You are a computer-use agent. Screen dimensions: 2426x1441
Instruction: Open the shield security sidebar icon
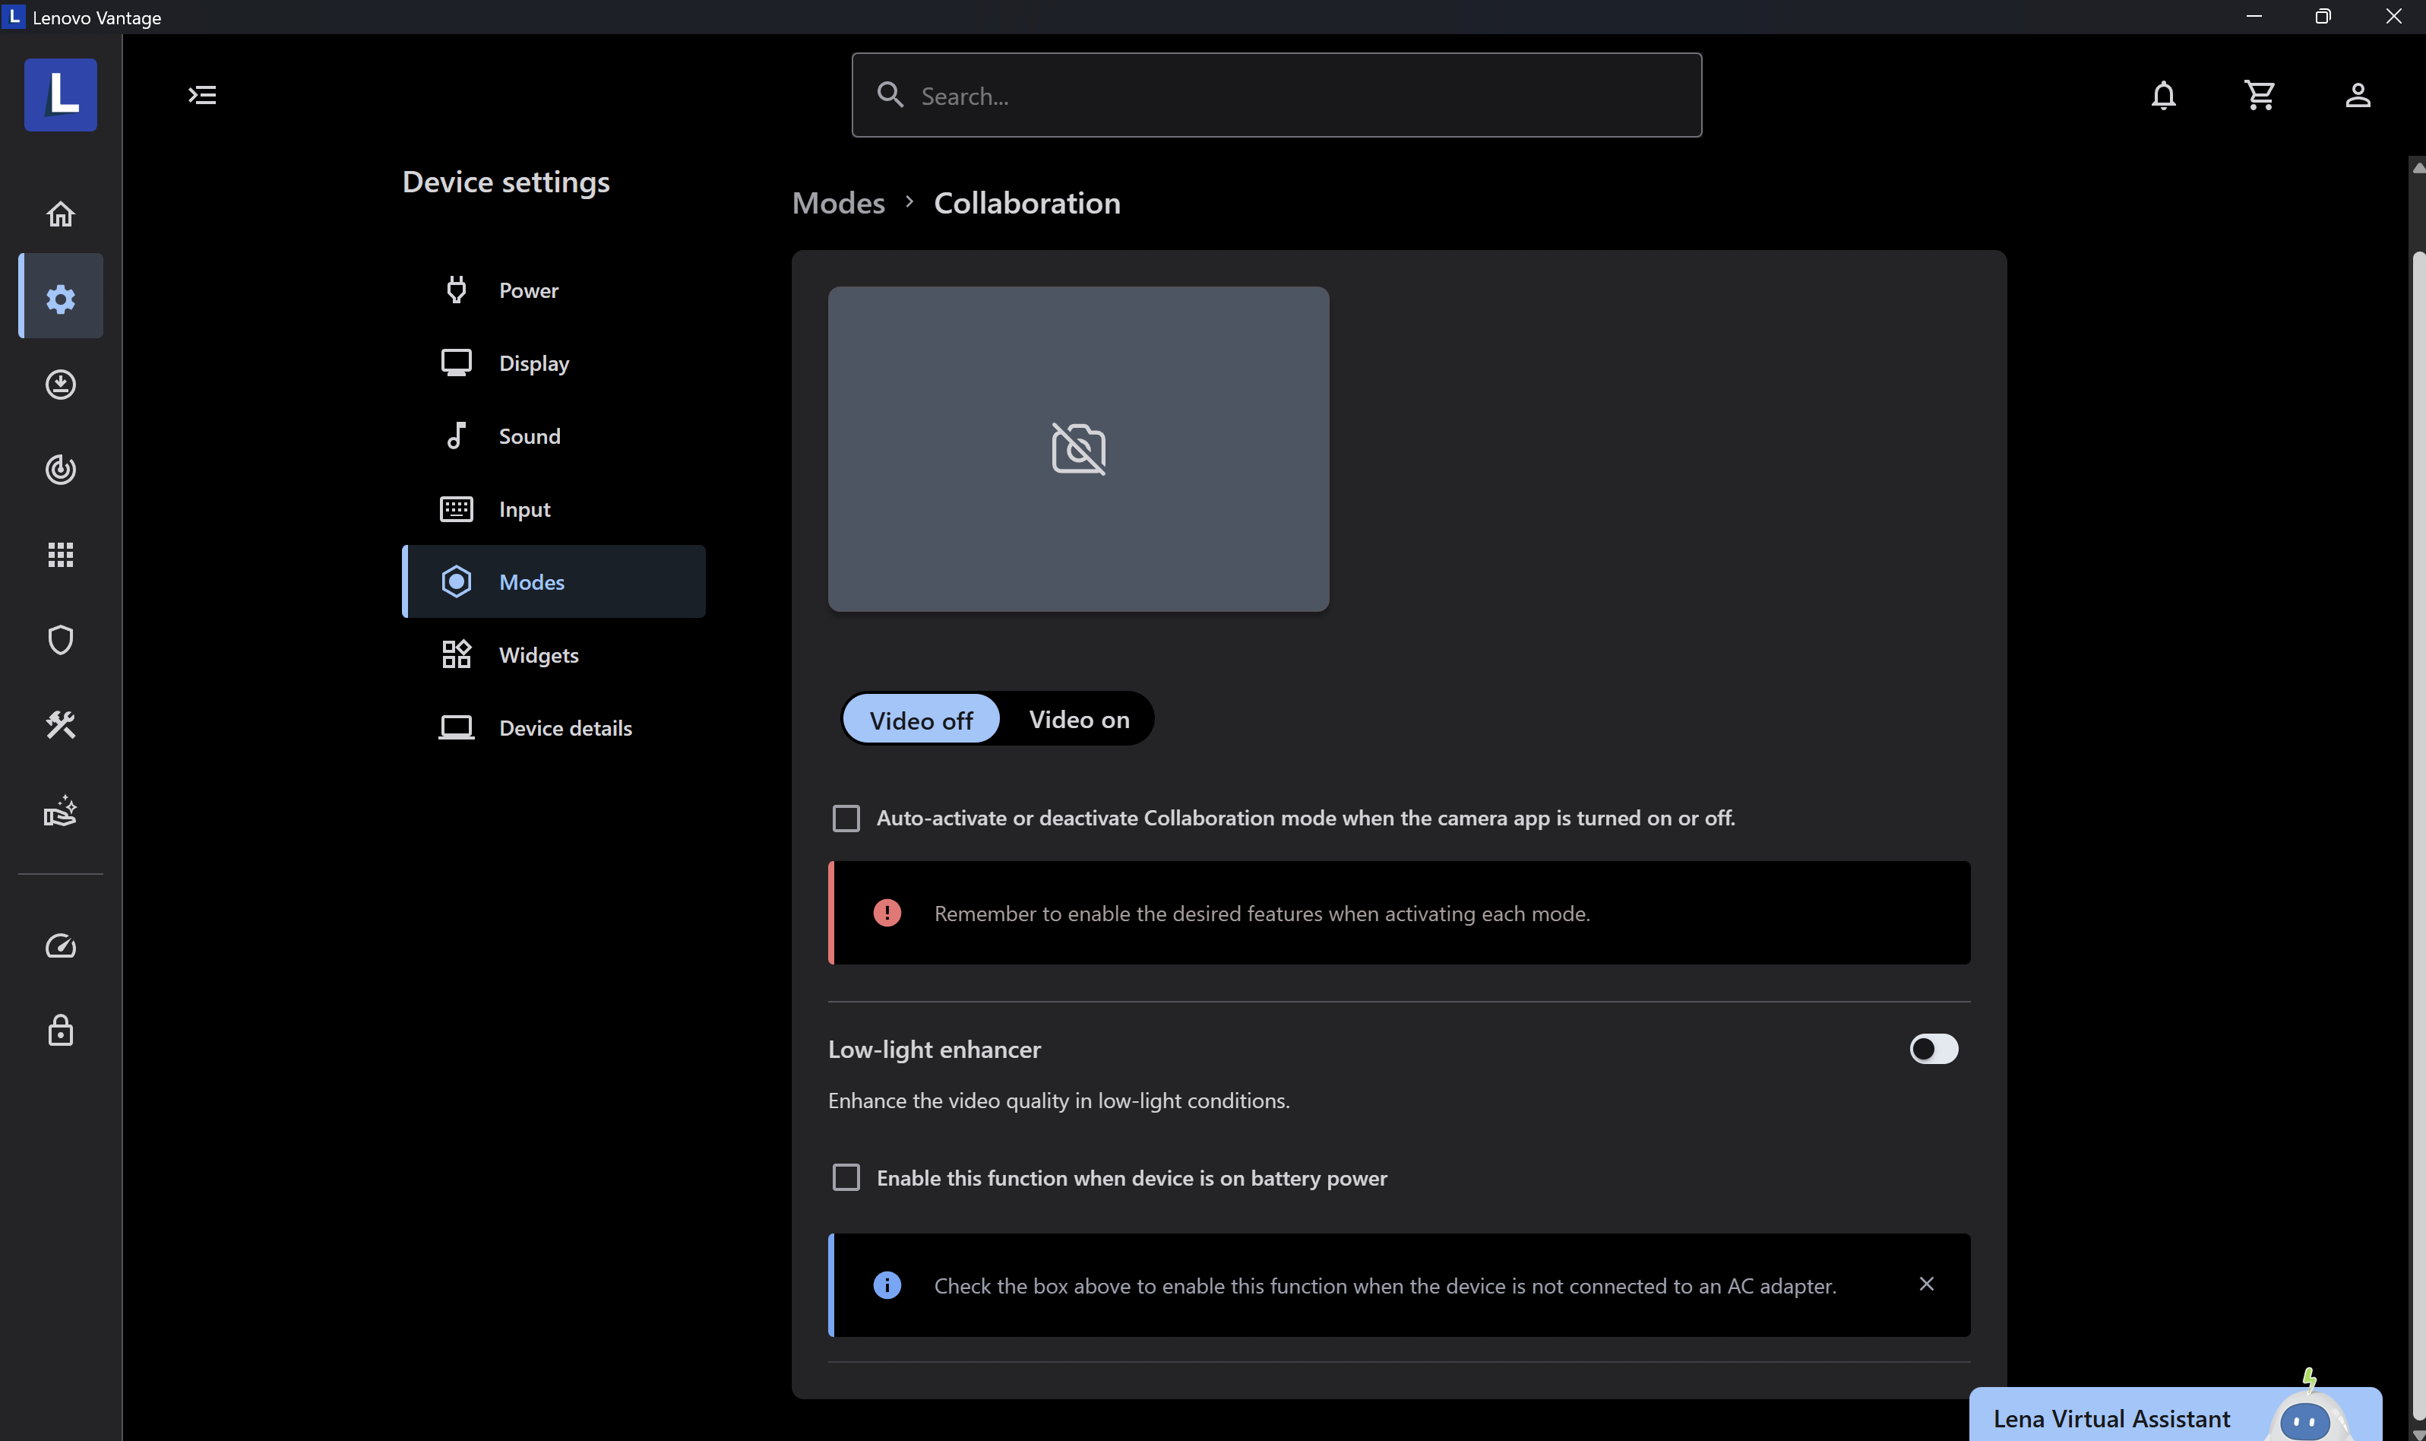pos(60,640)
